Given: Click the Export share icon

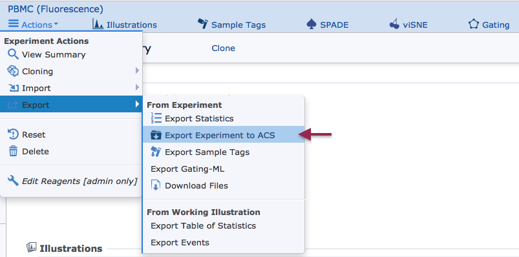Looking at the screenshot, I should point(13,105).
